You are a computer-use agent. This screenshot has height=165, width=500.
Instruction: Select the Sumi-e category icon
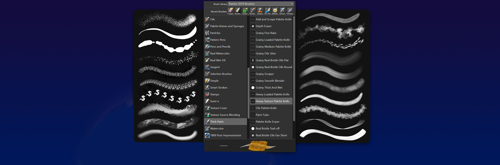[207, 101]
